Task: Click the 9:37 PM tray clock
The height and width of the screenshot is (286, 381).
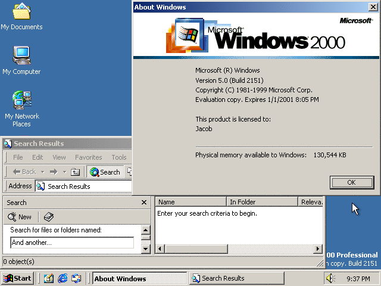Action: click(x=358, y=278)
